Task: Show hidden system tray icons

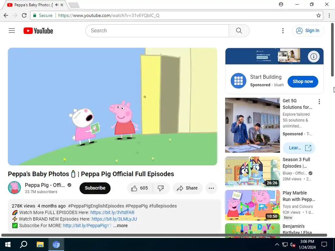Action: (x=277, y=244)
